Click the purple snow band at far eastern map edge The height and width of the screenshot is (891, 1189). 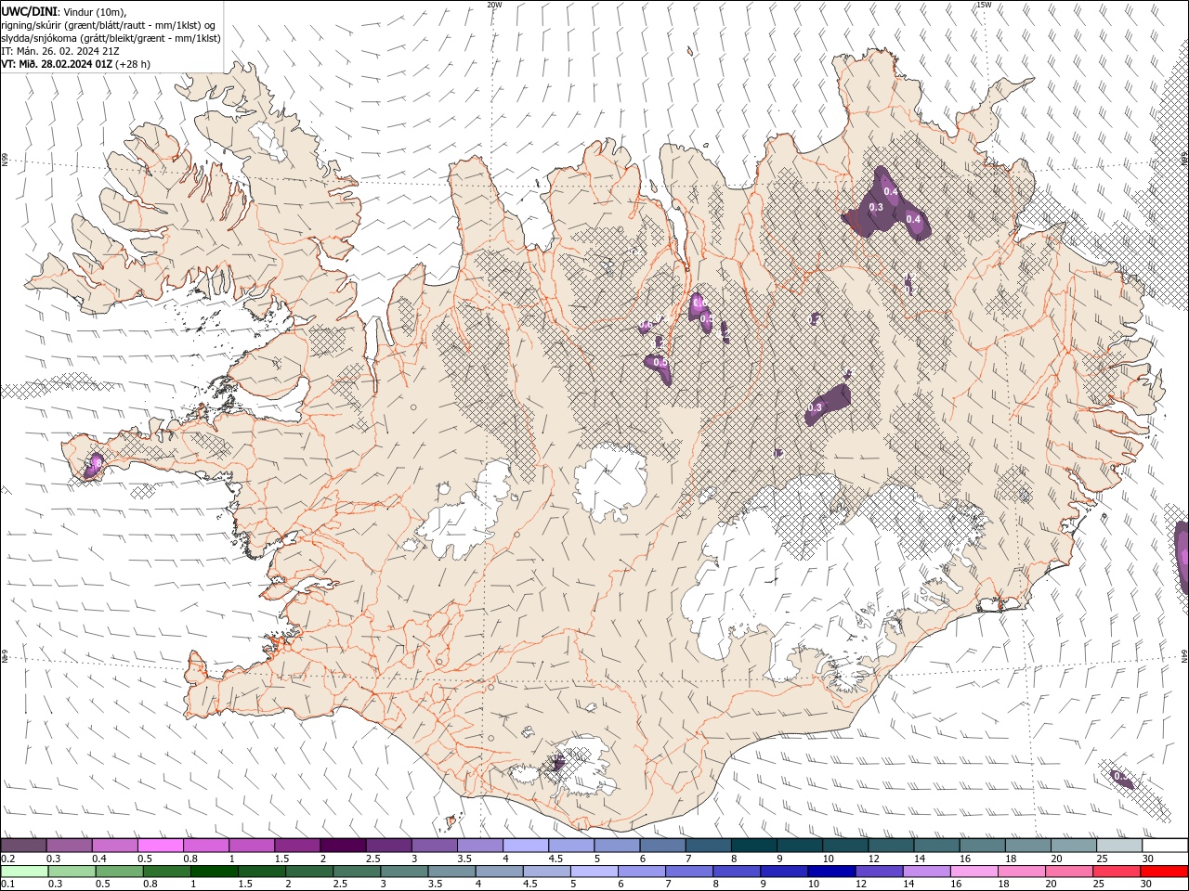pos(1182,557)
